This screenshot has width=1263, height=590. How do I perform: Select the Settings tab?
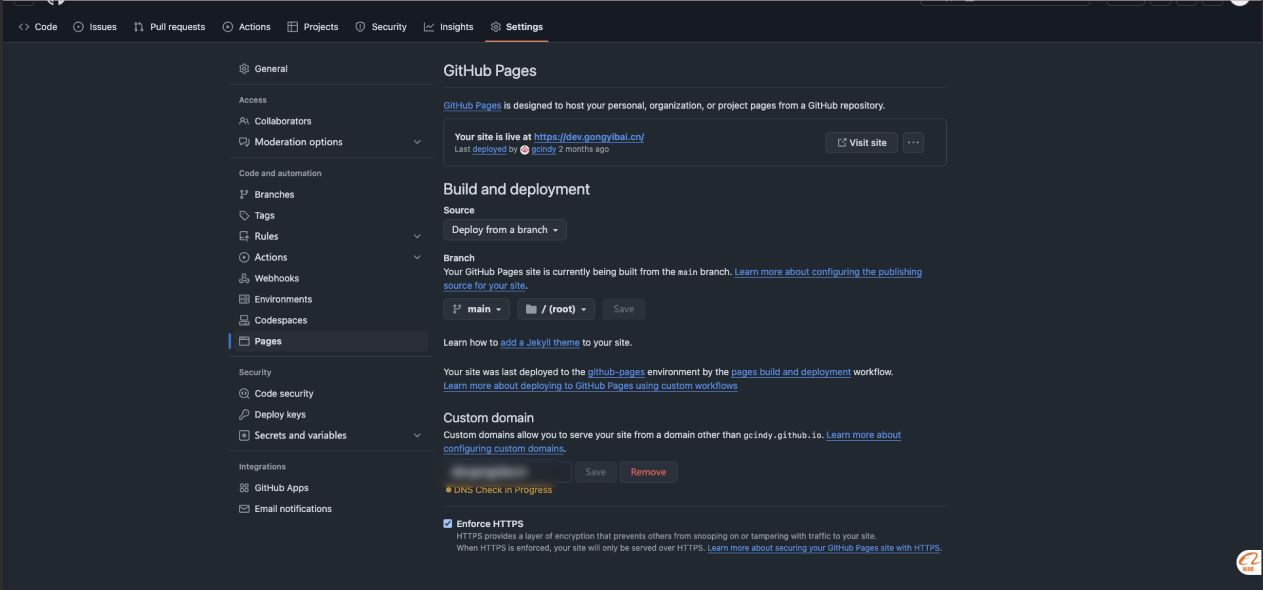(x=517, y=27)
